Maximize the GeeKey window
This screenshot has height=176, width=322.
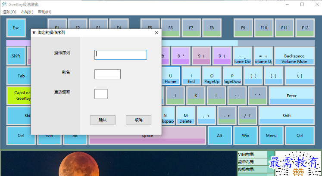tap(302, 4)
